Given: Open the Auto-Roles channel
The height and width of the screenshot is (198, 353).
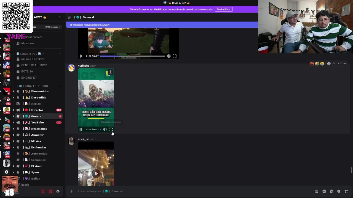Looking at the screenshot, I should [39, 154].
